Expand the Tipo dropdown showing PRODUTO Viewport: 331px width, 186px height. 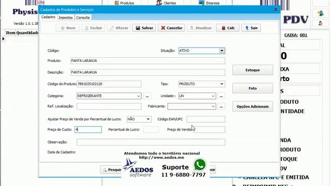(222, 84)
